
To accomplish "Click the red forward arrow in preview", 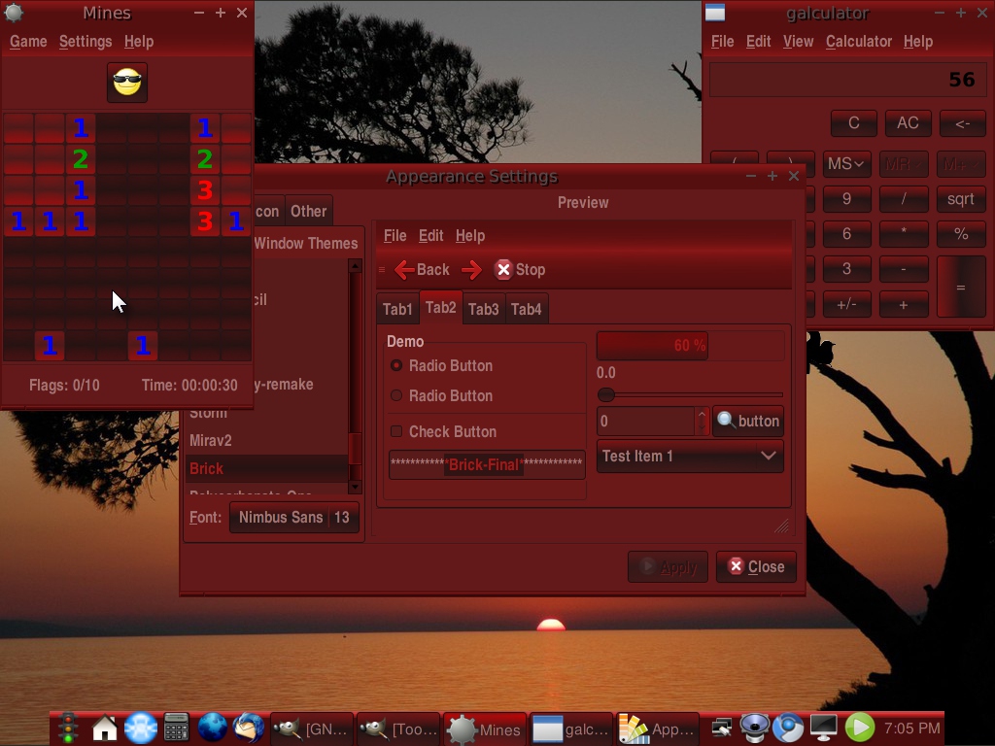I will tap(471, 270).
